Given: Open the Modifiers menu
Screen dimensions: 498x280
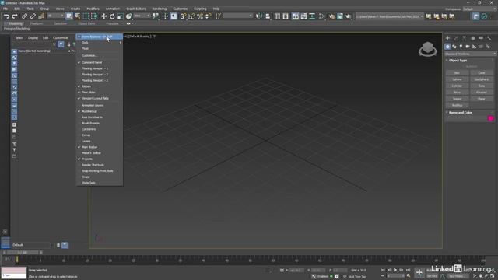Looking at the screenshot, I should [x=93, y=9].
